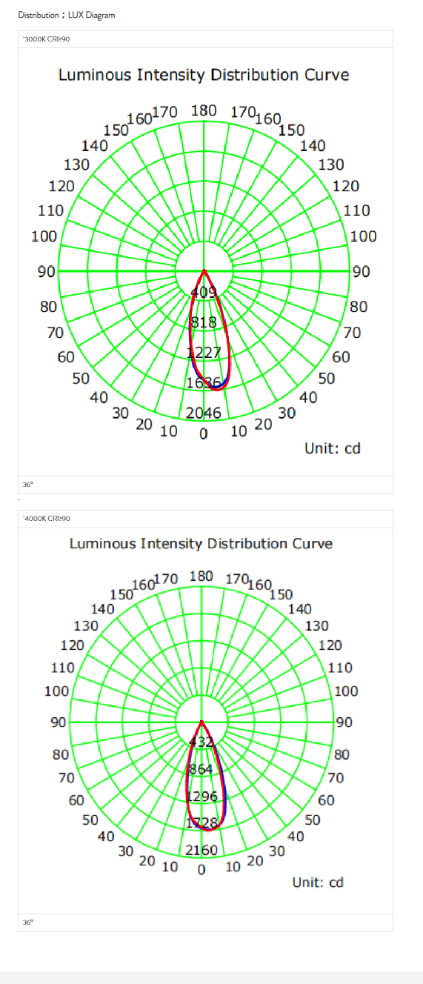The image size is (423, 984).
Task: Click the "Distribution ; LUX Diagram" heading
Action: click(x=67, y=15)
